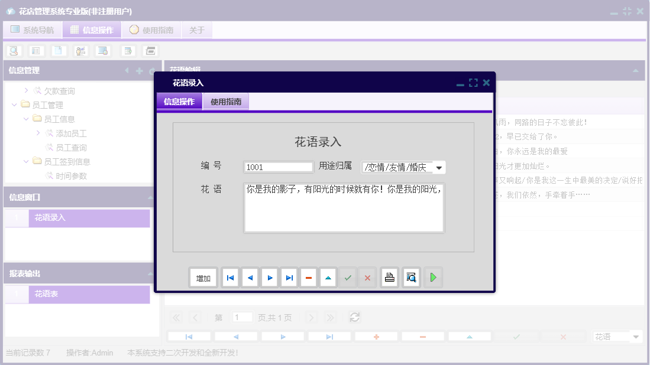This screenshot has width=650, height=365.
Task: Click the magnifier search icon on the main toolbar
Action: coord(13,50)
